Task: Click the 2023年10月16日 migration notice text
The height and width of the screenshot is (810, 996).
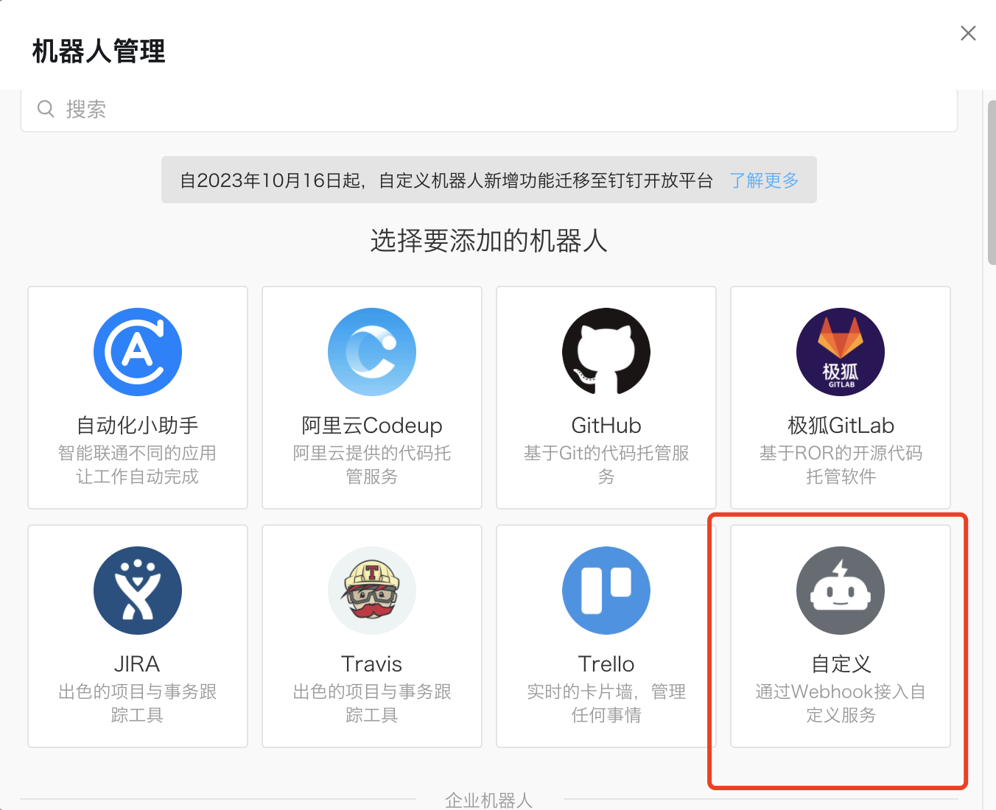Action: coord(446,180)
